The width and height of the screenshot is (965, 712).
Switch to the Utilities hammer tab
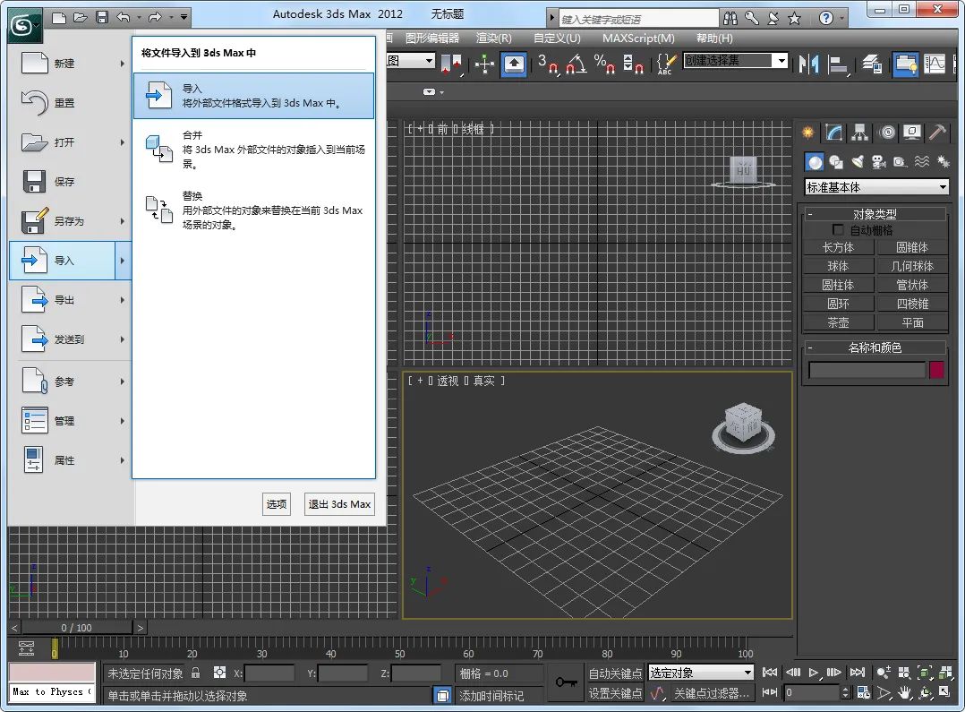pyautogui.click(x=938, y=132)
